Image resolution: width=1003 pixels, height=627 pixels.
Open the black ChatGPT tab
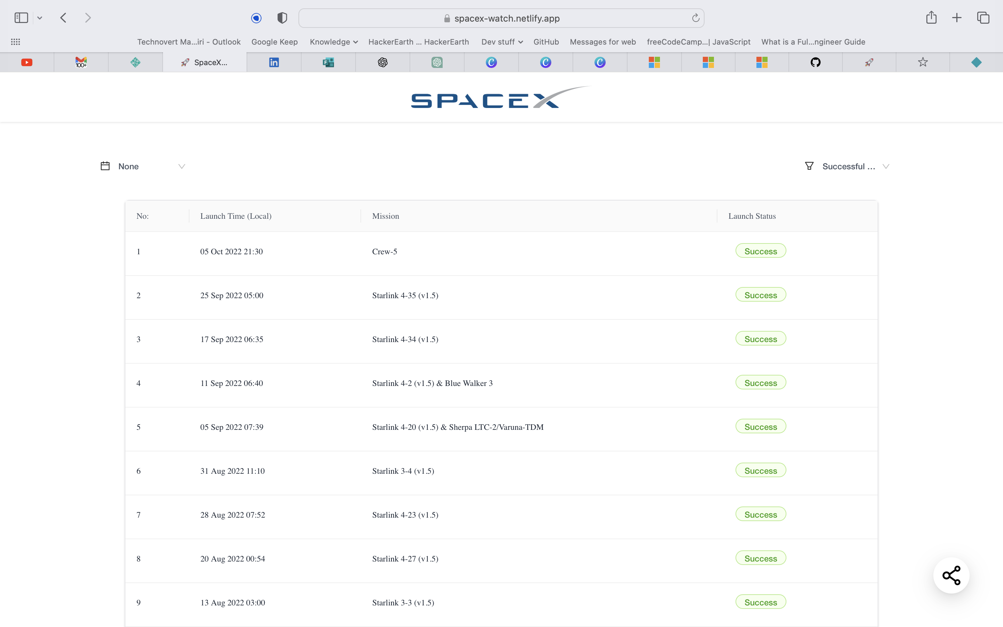click(382, 62)
